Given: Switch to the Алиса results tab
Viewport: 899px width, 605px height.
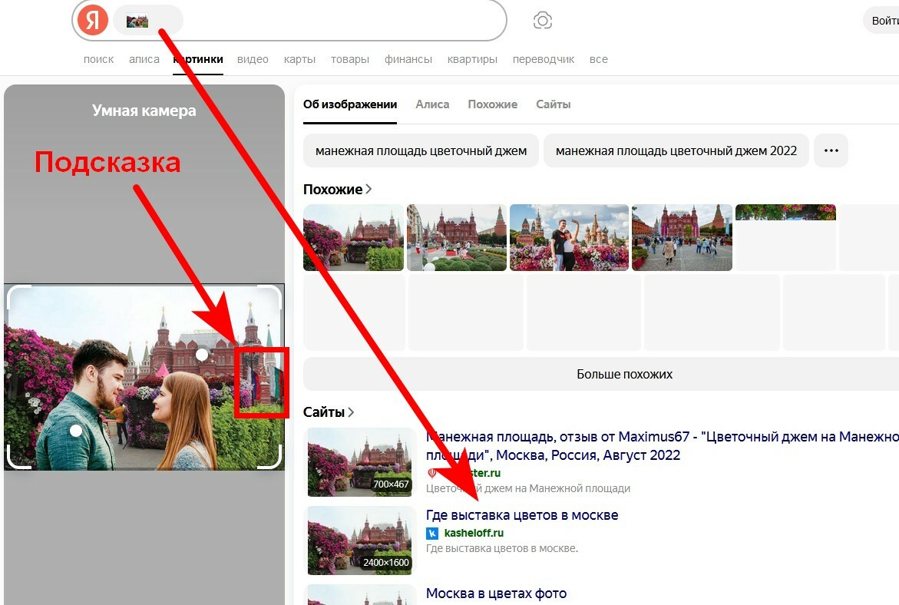Looking at the screenshot, I should pos(432,104).
